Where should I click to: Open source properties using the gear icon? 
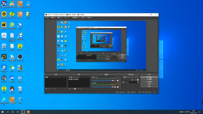(x=75, y=89)
